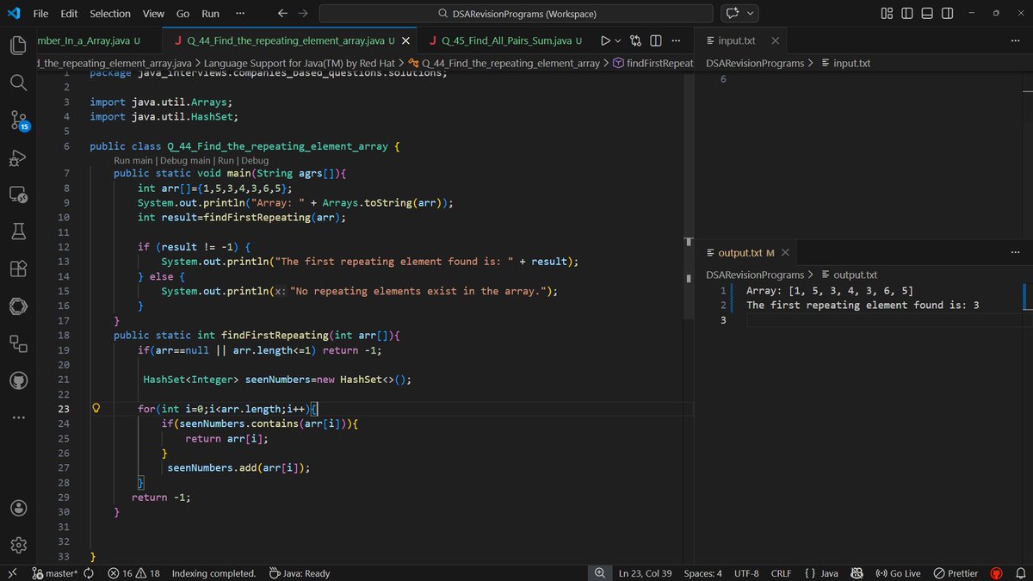Open dropdown arrow next to Run button

tap(618, 40)
